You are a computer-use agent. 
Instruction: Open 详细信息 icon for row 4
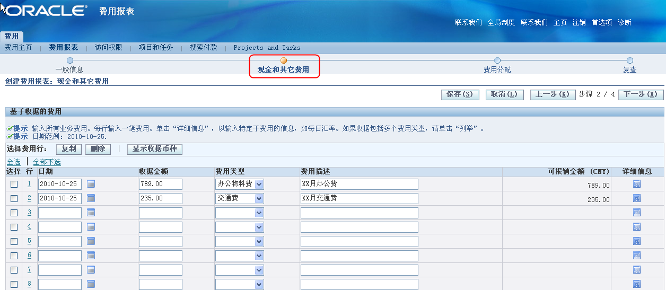tap(637, 227)
